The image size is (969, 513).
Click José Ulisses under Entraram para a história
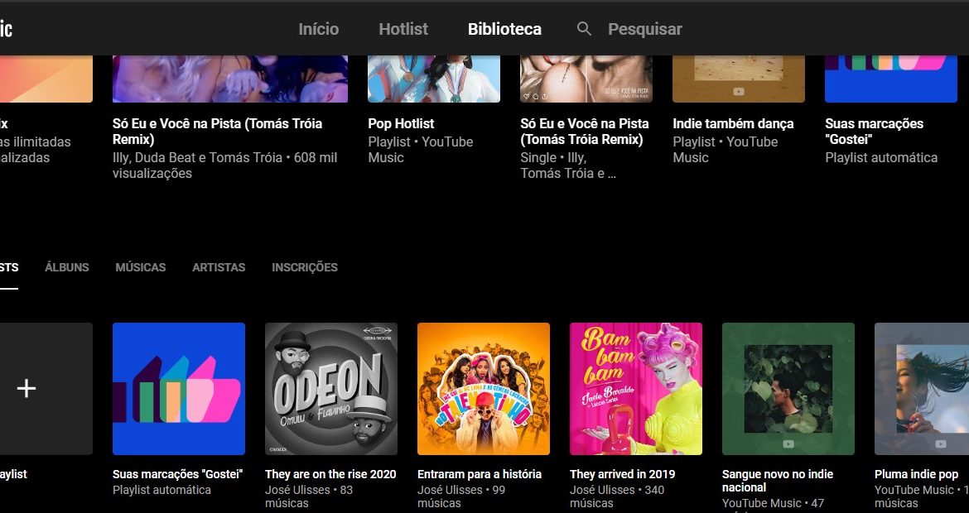point(449,490)
